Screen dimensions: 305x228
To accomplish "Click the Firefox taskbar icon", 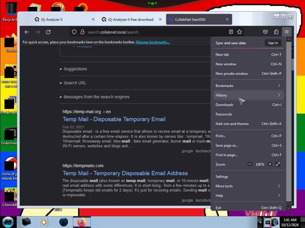I will pyautogui.click(x=82, y=222).
